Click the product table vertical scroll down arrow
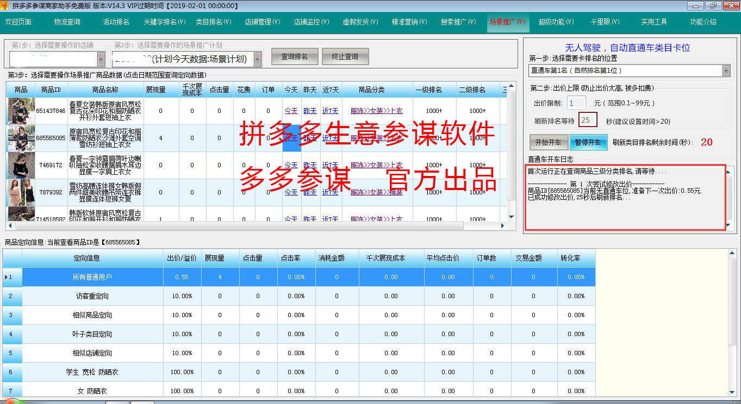 [x=511, y=217]
